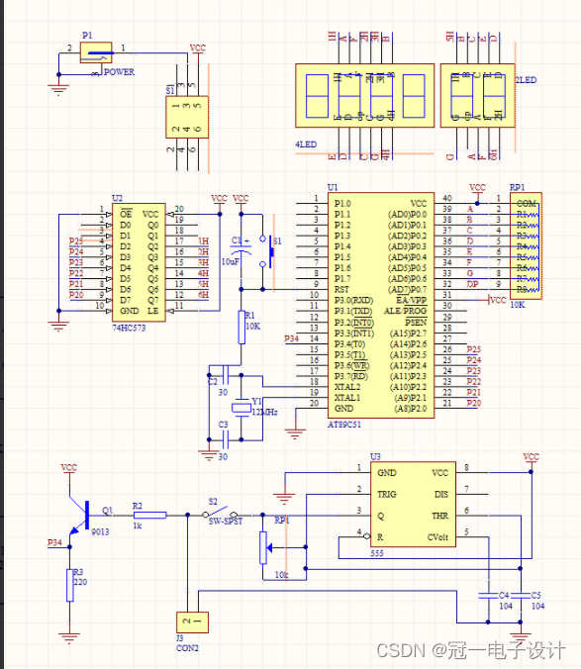The height and width of the screenshot is (669, 581).
Task: Click the 'SW-SPST' label text
Action: coord(226,522)
